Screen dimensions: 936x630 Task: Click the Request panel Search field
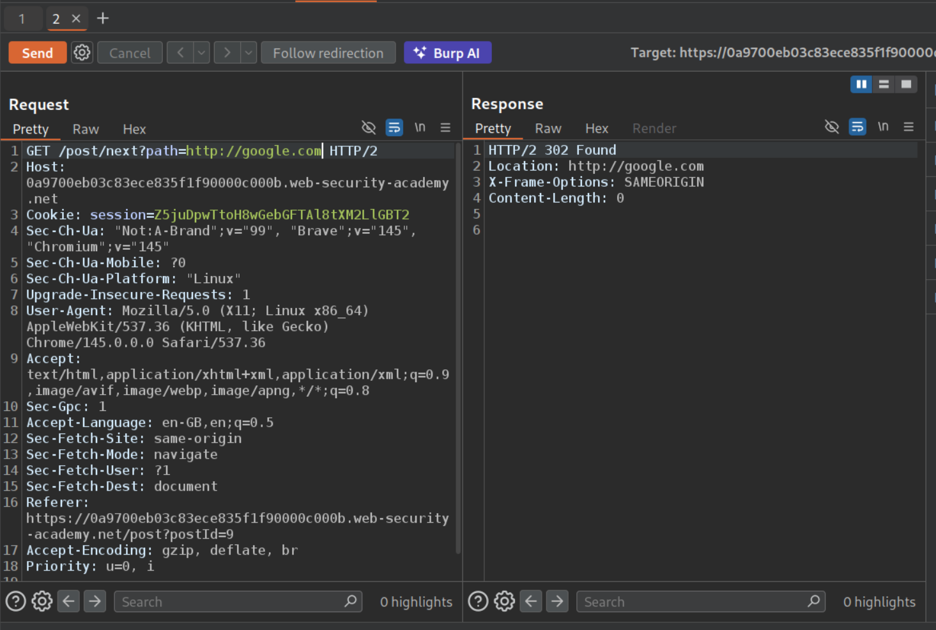point(230,601)
